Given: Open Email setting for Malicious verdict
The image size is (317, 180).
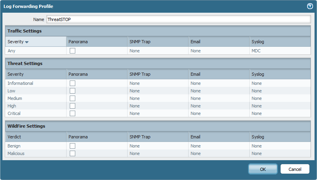Looking at the screenshot, I should (x=219, y=153).
